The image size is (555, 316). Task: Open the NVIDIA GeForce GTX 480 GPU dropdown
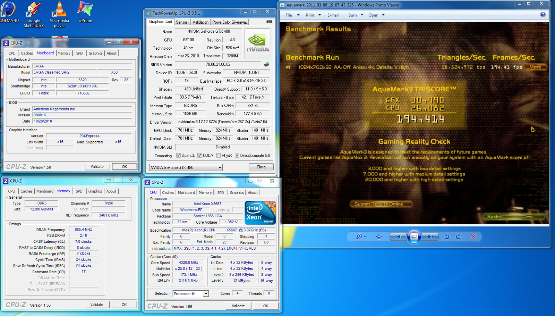point(186,167)
